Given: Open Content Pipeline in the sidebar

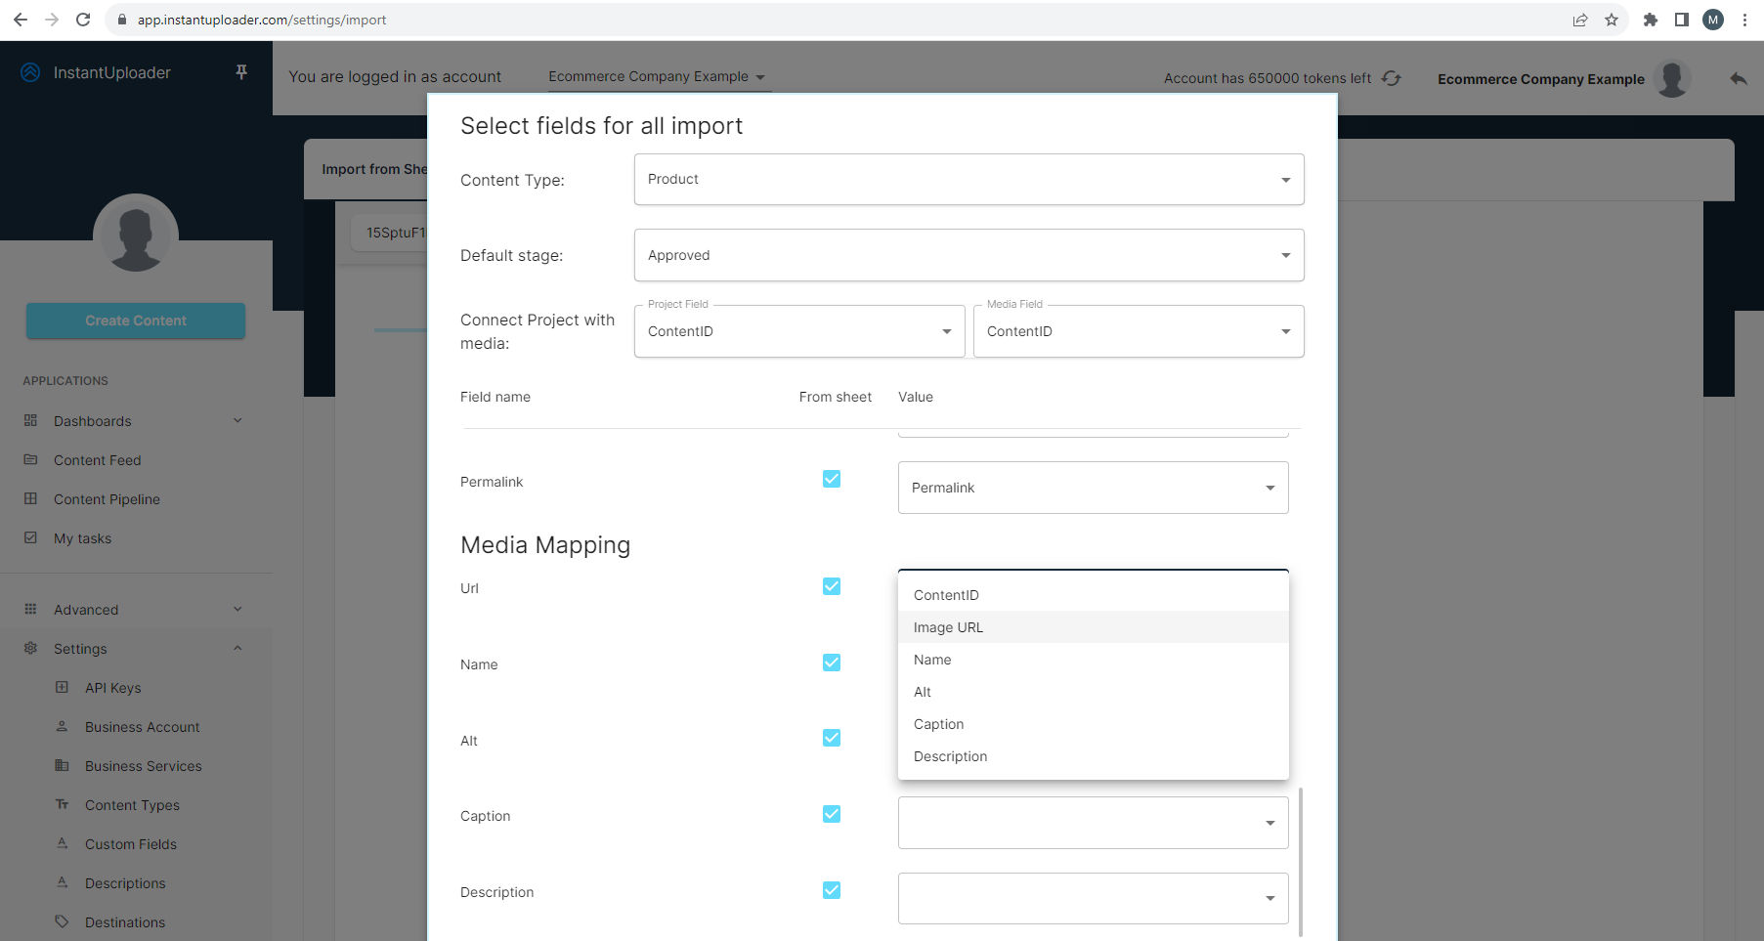Looking at the screenshot, I should click(x=107, y=499).
